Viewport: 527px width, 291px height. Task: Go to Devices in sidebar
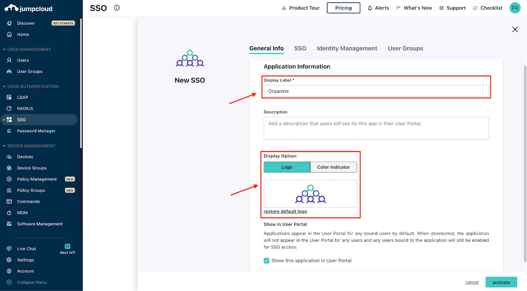pyautogui.click(x=25, y=157)
